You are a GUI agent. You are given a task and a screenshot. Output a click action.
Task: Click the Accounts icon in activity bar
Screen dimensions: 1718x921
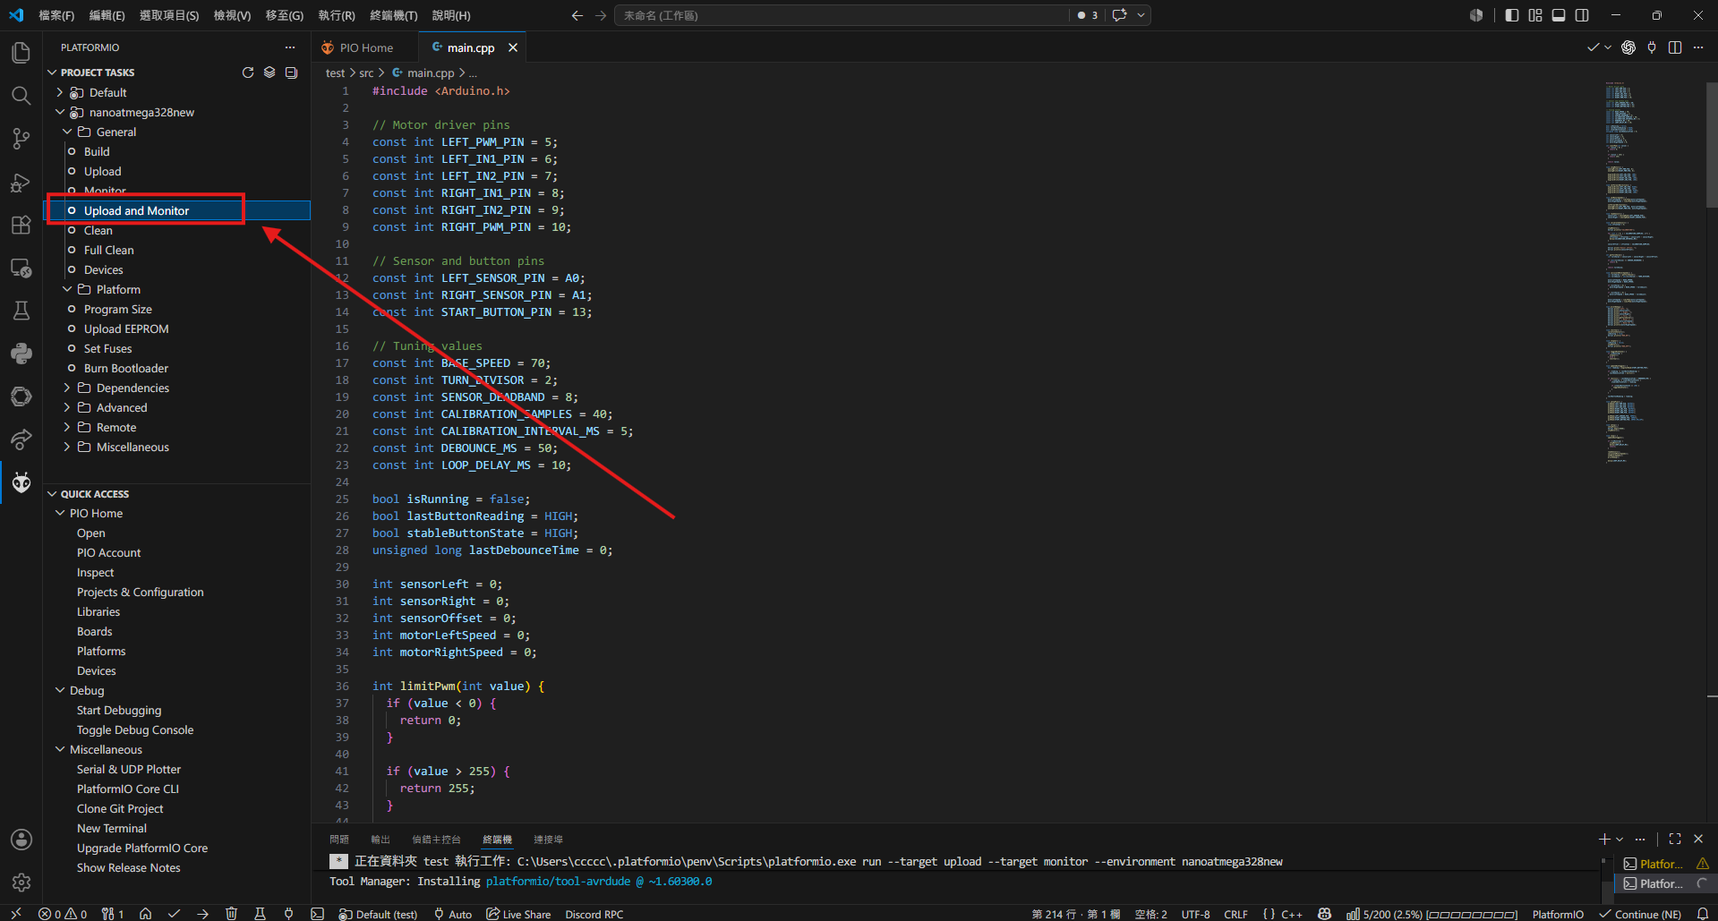(x=21, y=840)
